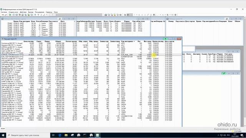Open the notification center icon

(x=242, y=135)
